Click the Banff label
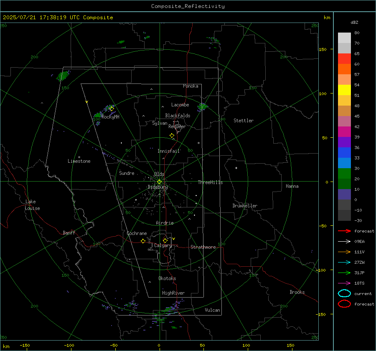The height and width of the screenshot is (351, 376). [69, 232]
